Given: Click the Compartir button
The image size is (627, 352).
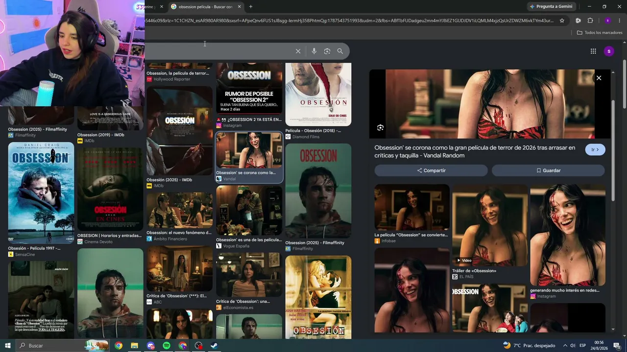Looking at the screenshot, I should click(431, 171).
